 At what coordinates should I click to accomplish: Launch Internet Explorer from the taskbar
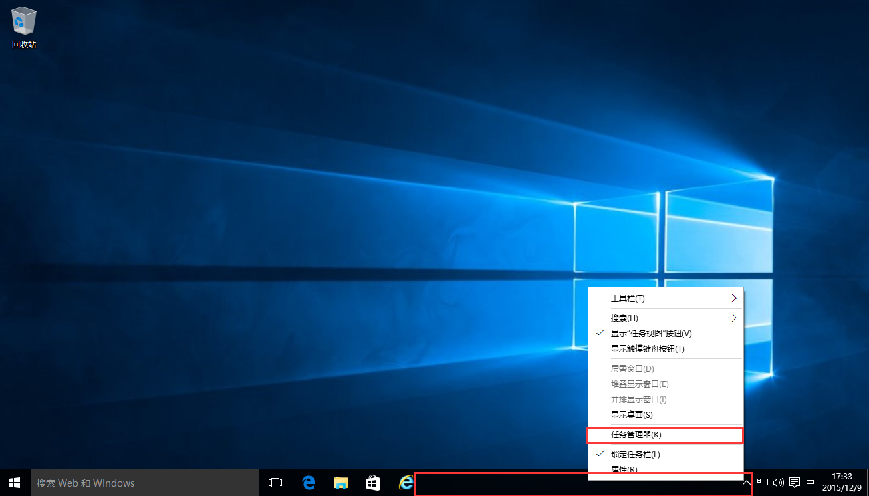[x=406, y=483]
